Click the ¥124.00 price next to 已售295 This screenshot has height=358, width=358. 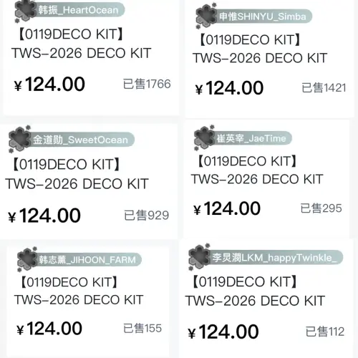click(x=227, y=208)
